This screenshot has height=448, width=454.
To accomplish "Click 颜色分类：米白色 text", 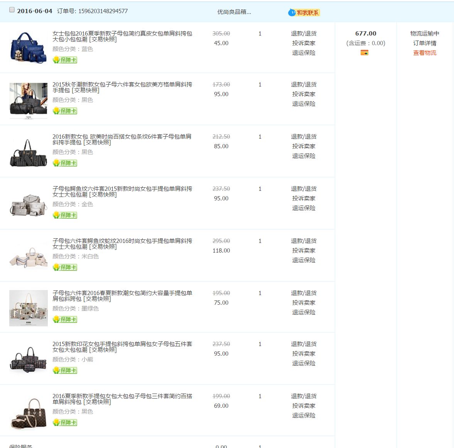I will tap(76, 256).
